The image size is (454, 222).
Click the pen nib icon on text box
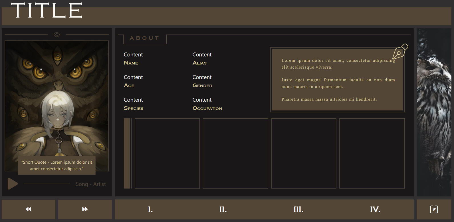400,52
